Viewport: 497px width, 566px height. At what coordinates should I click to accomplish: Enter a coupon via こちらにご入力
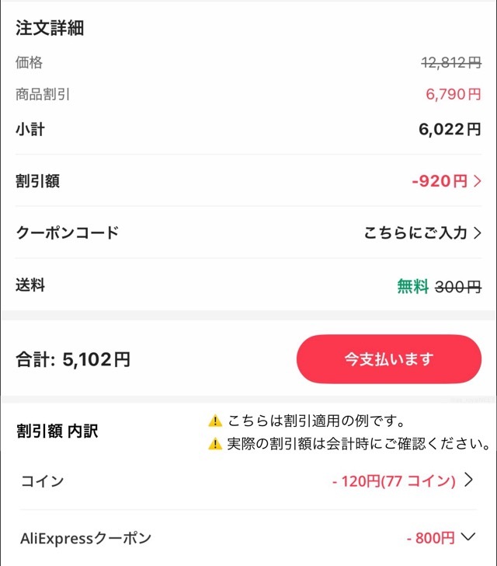[415, 232]
